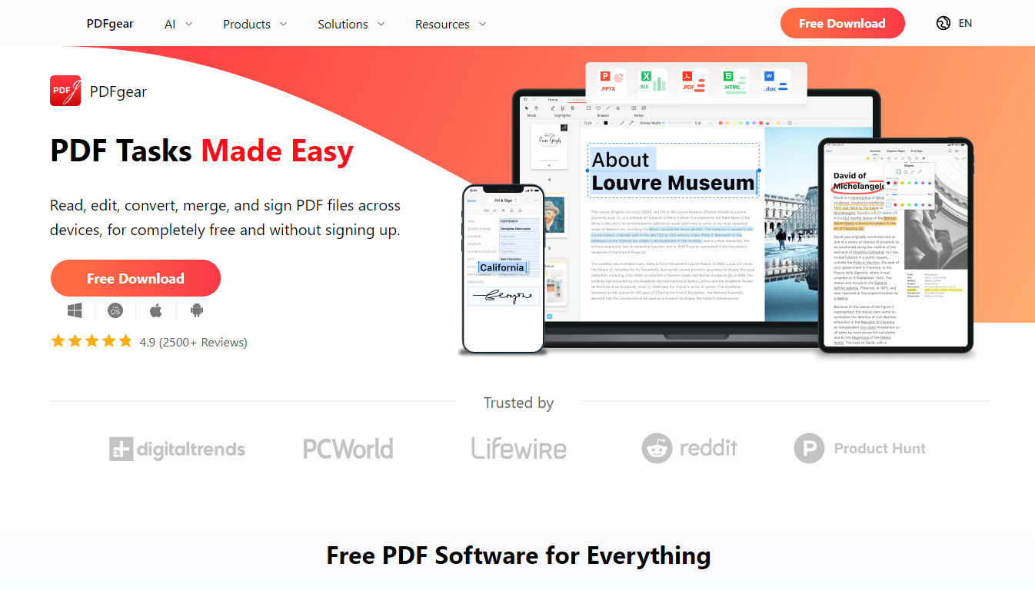This screenshot has width=1035, height=590.
Task: Click the Product Hunt logo
Action: pyautogui.click(x=860, y=448)
